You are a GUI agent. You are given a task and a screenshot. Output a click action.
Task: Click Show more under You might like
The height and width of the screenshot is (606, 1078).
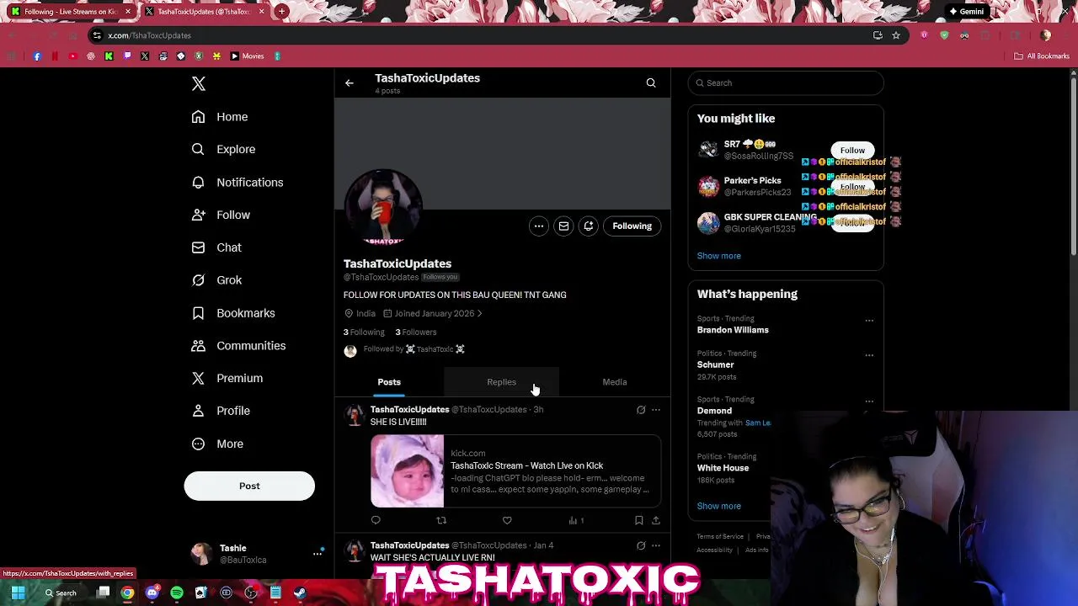(x=718, y=256)
